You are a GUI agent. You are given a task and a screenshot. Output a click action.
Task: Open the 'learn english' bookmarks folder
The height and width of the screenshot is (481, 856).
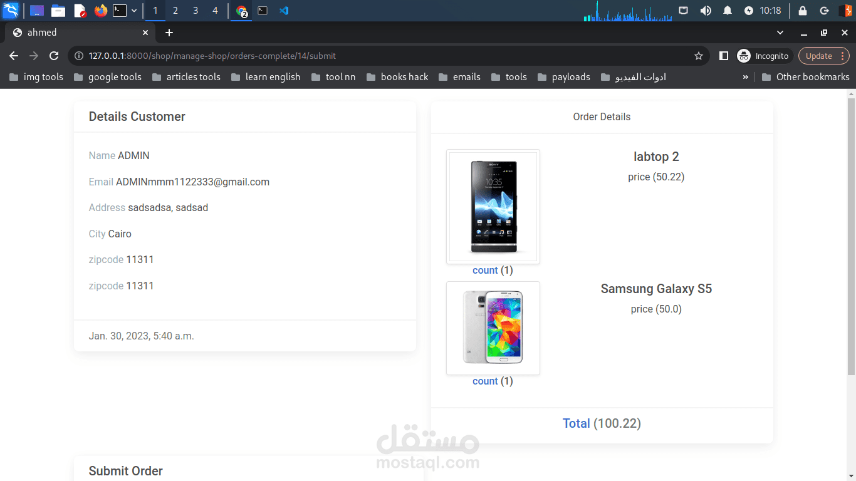(x=266, y=77)
